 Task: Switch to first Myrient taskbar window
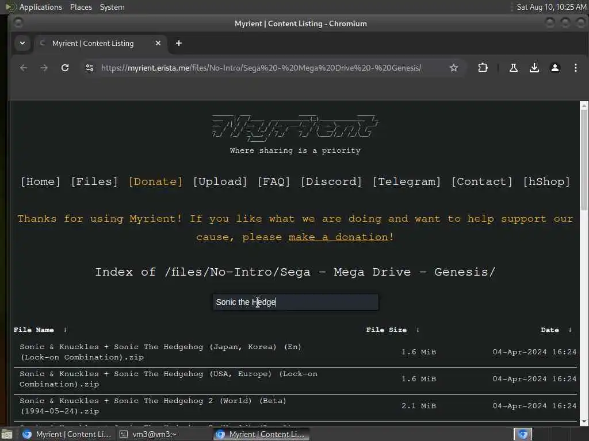click(x=67, y=434)
